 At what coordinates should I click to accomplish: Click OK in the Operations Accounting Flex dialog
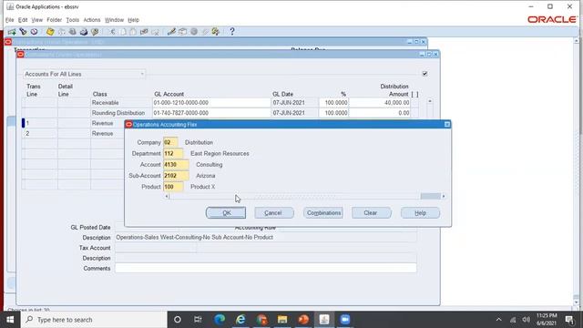pyautogui.click(x=226, y=212)
